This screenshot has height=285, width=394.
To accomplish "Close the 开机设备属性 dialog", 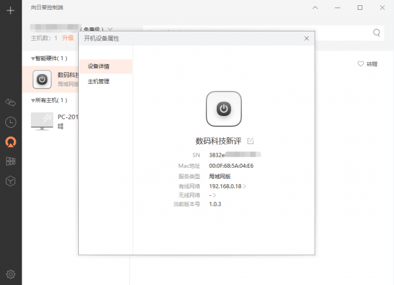I will 306,39.
